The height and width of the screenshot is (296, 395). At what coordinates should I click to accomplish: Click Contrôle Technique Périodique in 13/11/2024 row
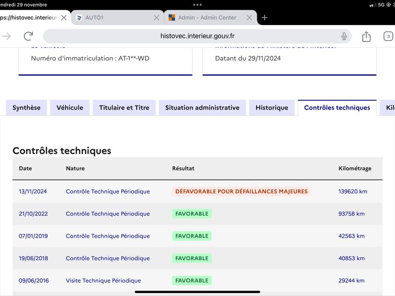click(x=108, y=191)
